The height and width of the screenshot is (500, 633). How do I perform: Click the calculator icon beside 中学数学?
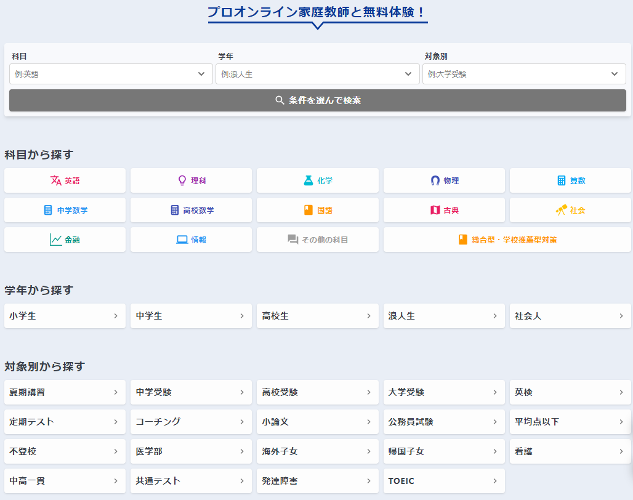(47, 210)
